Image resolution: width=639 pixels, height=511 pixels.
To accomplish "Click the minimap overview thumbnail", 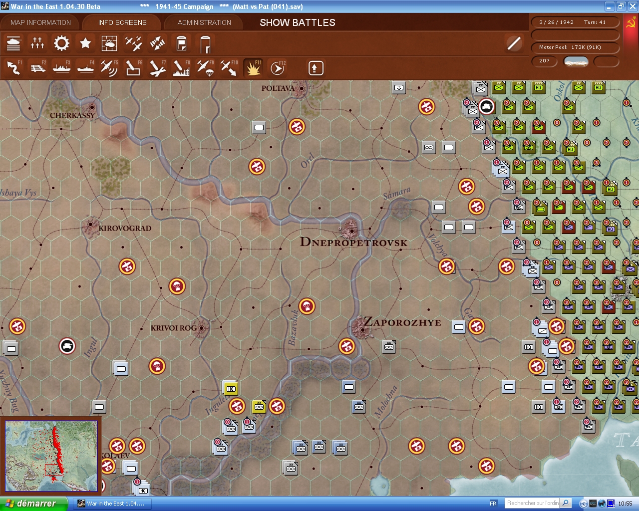I will [x=51, y=457].
